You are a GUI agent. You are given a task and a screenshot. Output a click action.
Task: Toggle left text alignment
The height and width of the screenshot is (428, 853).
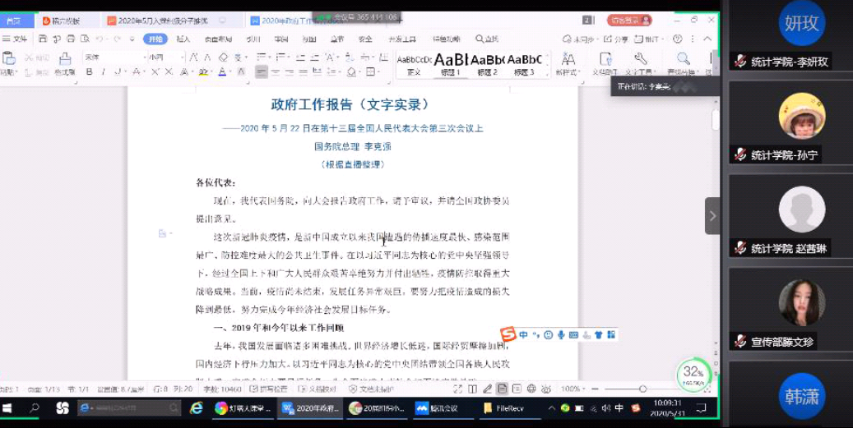click(262, 72)
